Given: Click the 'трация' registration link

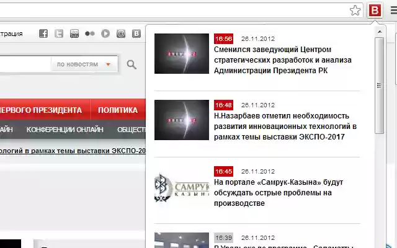Looking at the screenshot, I should tap(11, 33).
